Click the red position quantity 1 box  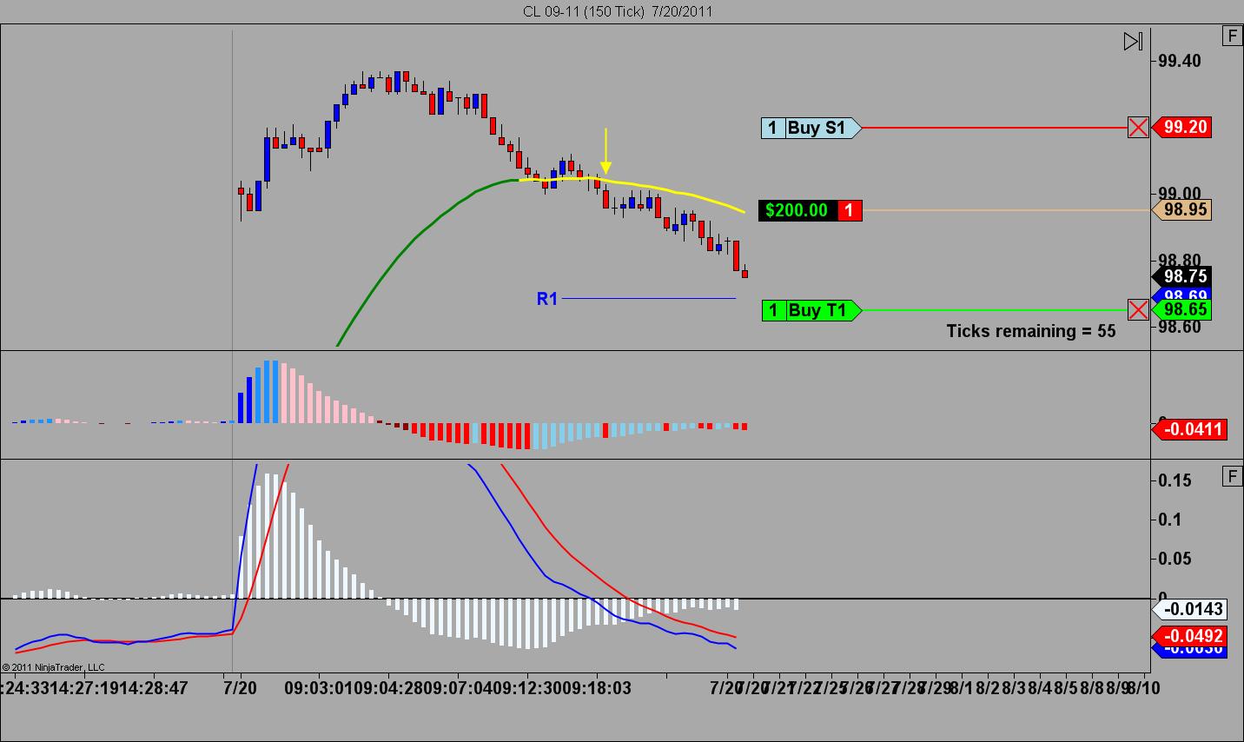coord(850,210)
